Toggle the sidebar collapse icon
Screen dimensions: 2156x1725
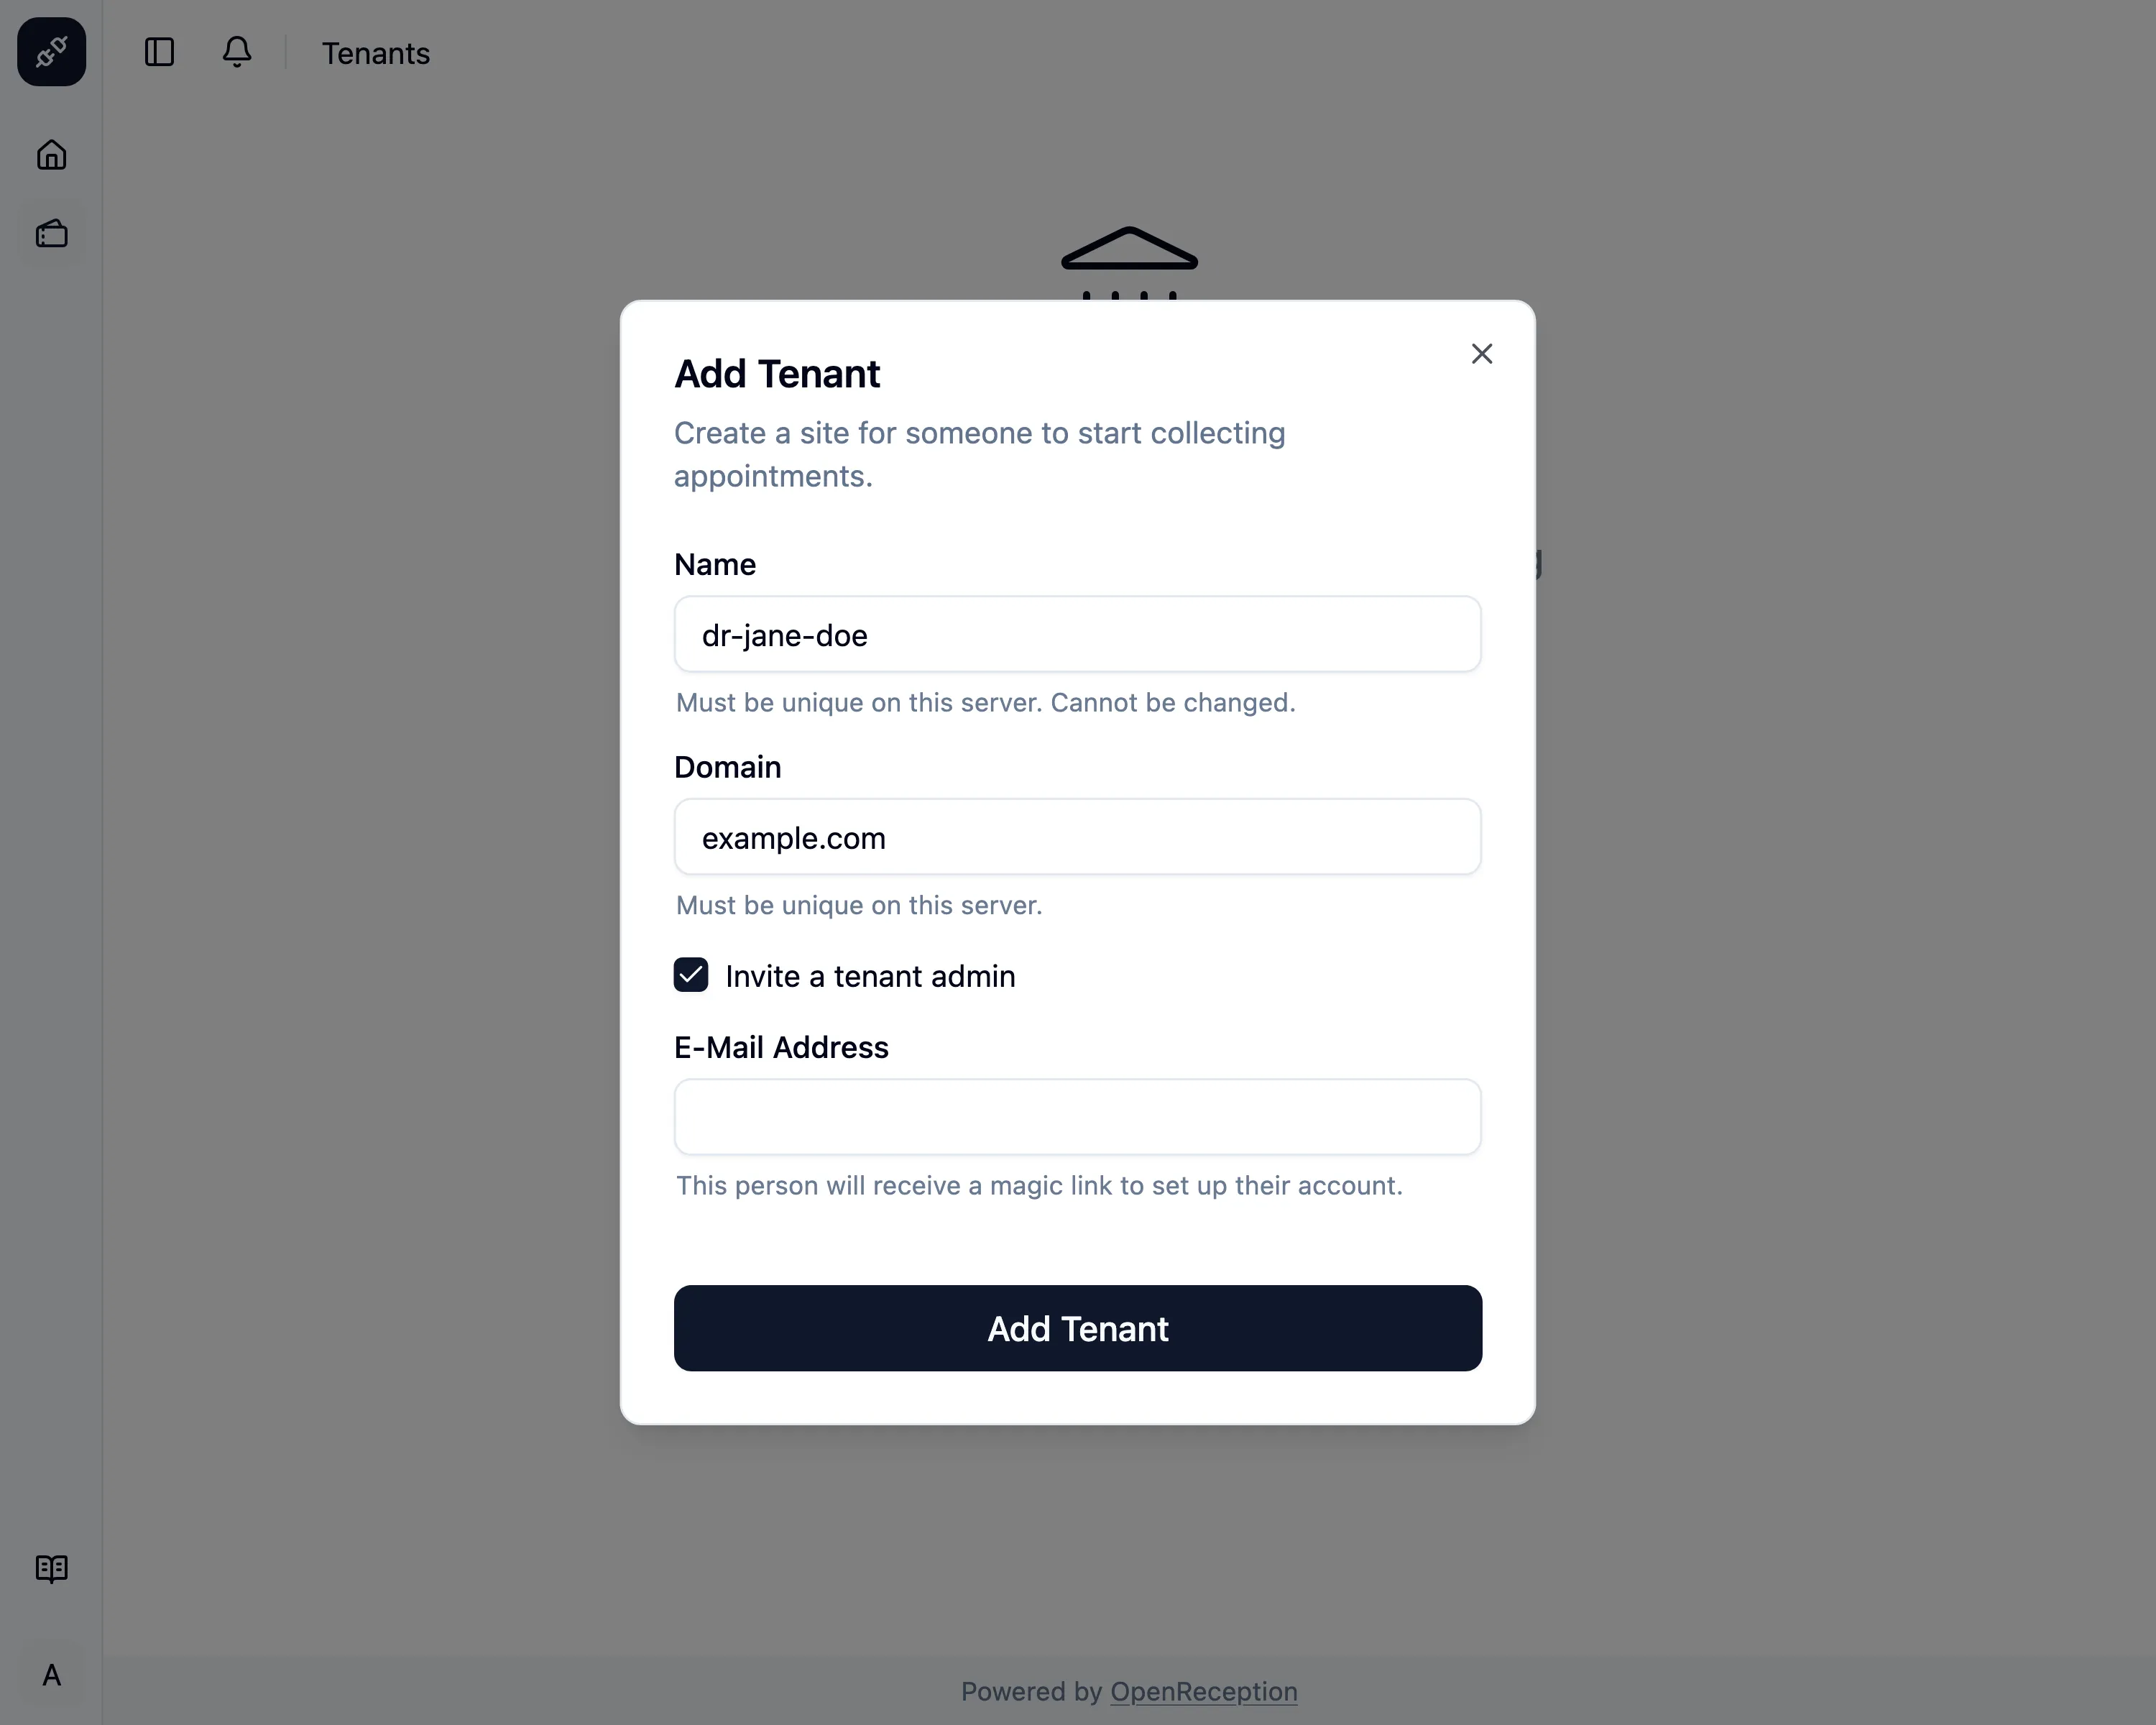click(x=160, y=53)
